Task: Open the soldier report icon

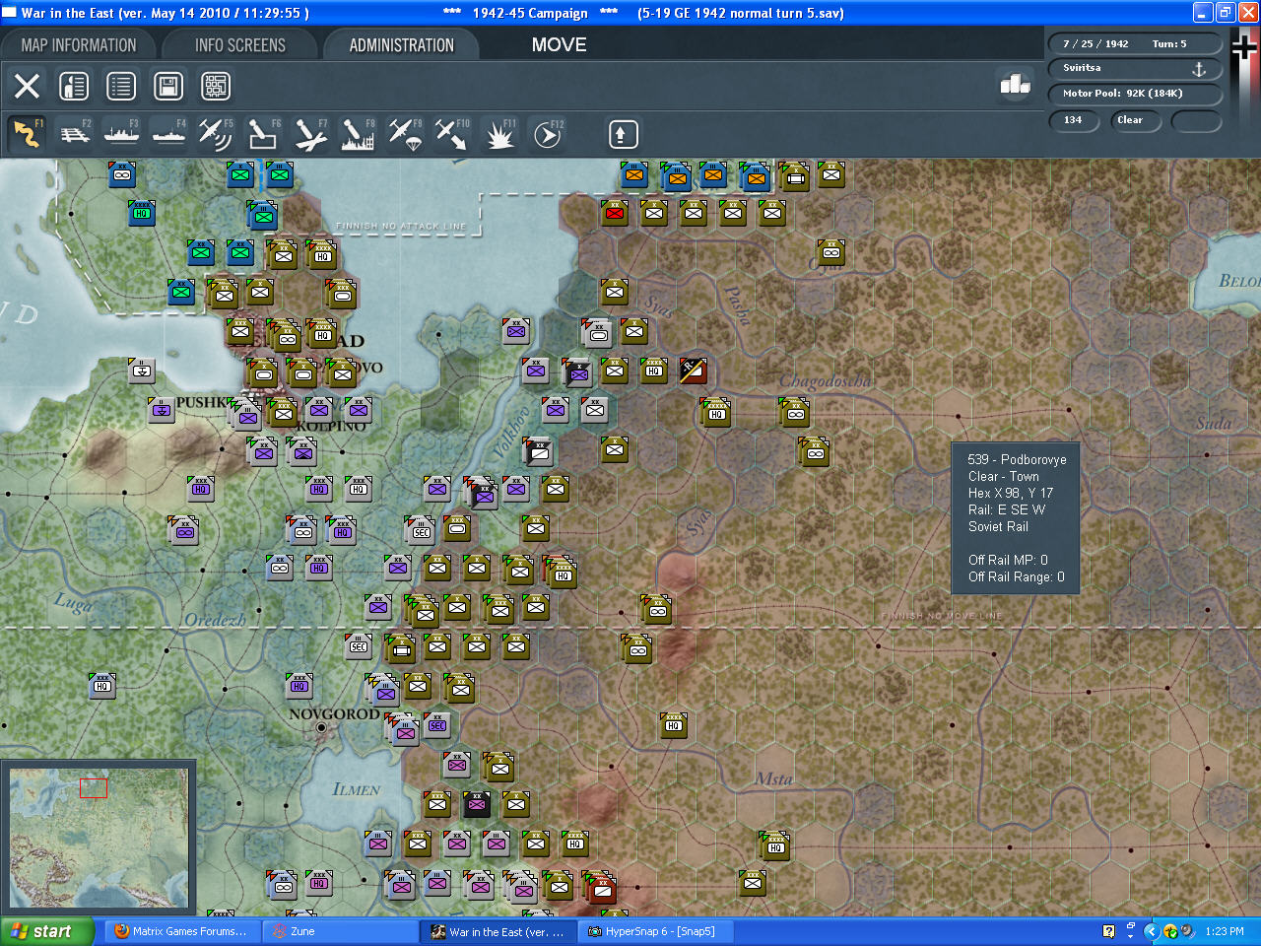Action: [74, 86]
